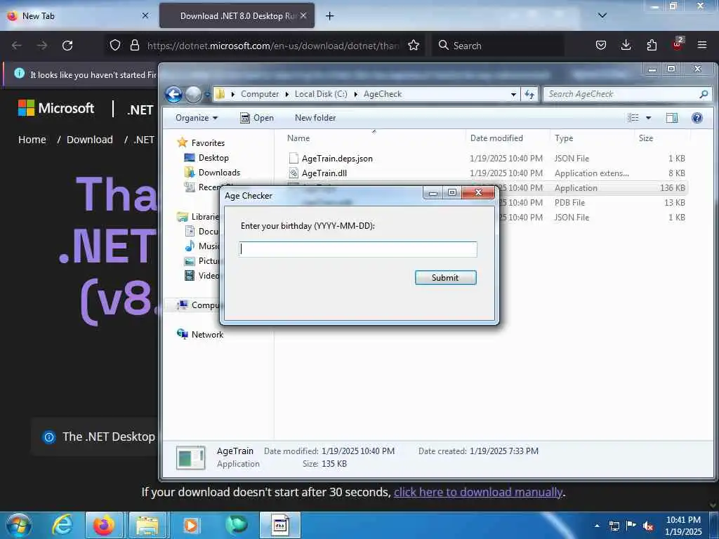
Task: View site info via padlock icon
Action: [x=134, y=45]
